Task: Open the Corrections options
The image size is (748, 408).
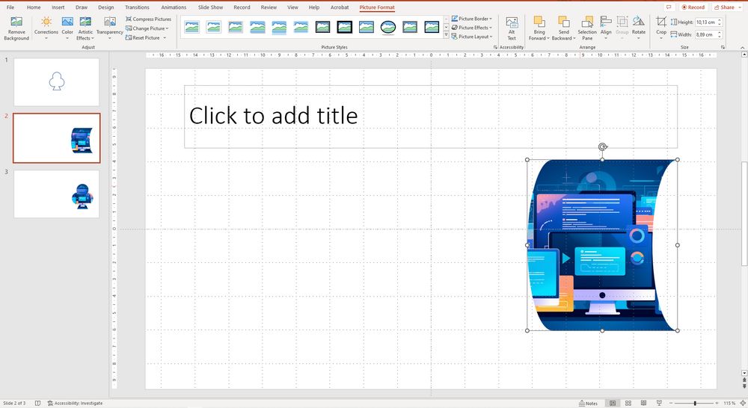Action: pos(46,28)
